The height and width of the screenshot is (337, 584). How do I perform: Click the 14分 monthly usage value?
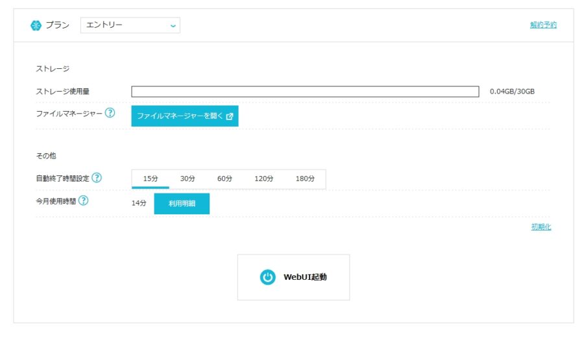tap(139, 203)
